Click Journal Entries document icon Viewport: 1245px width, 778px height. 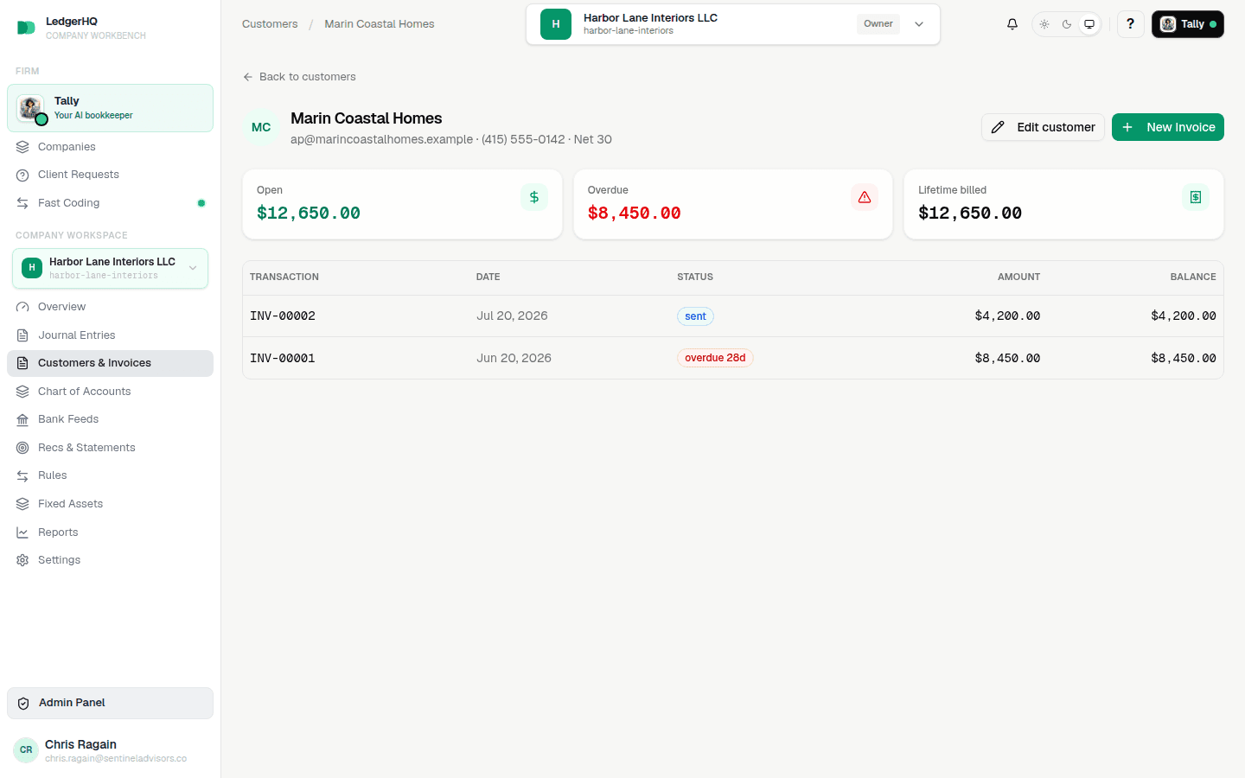22,335
